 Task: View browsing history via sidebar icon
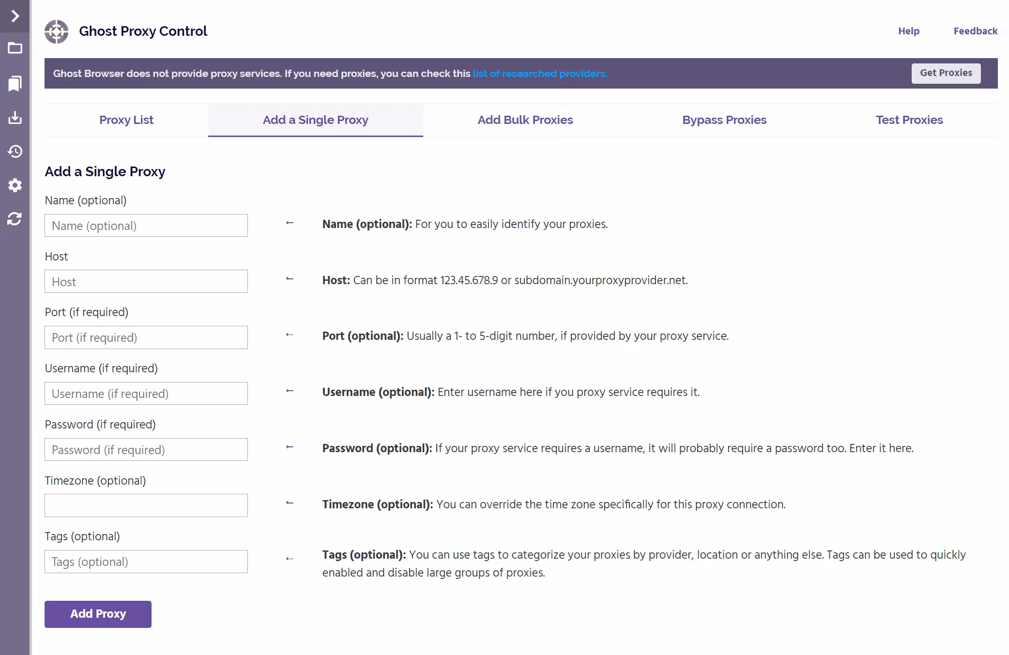[x=15, y=152]
